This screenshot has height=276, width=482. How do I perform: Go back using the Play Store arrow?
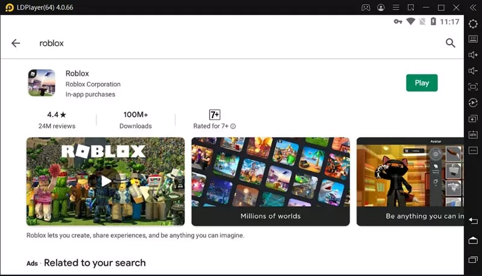click(x=16, y=43)
